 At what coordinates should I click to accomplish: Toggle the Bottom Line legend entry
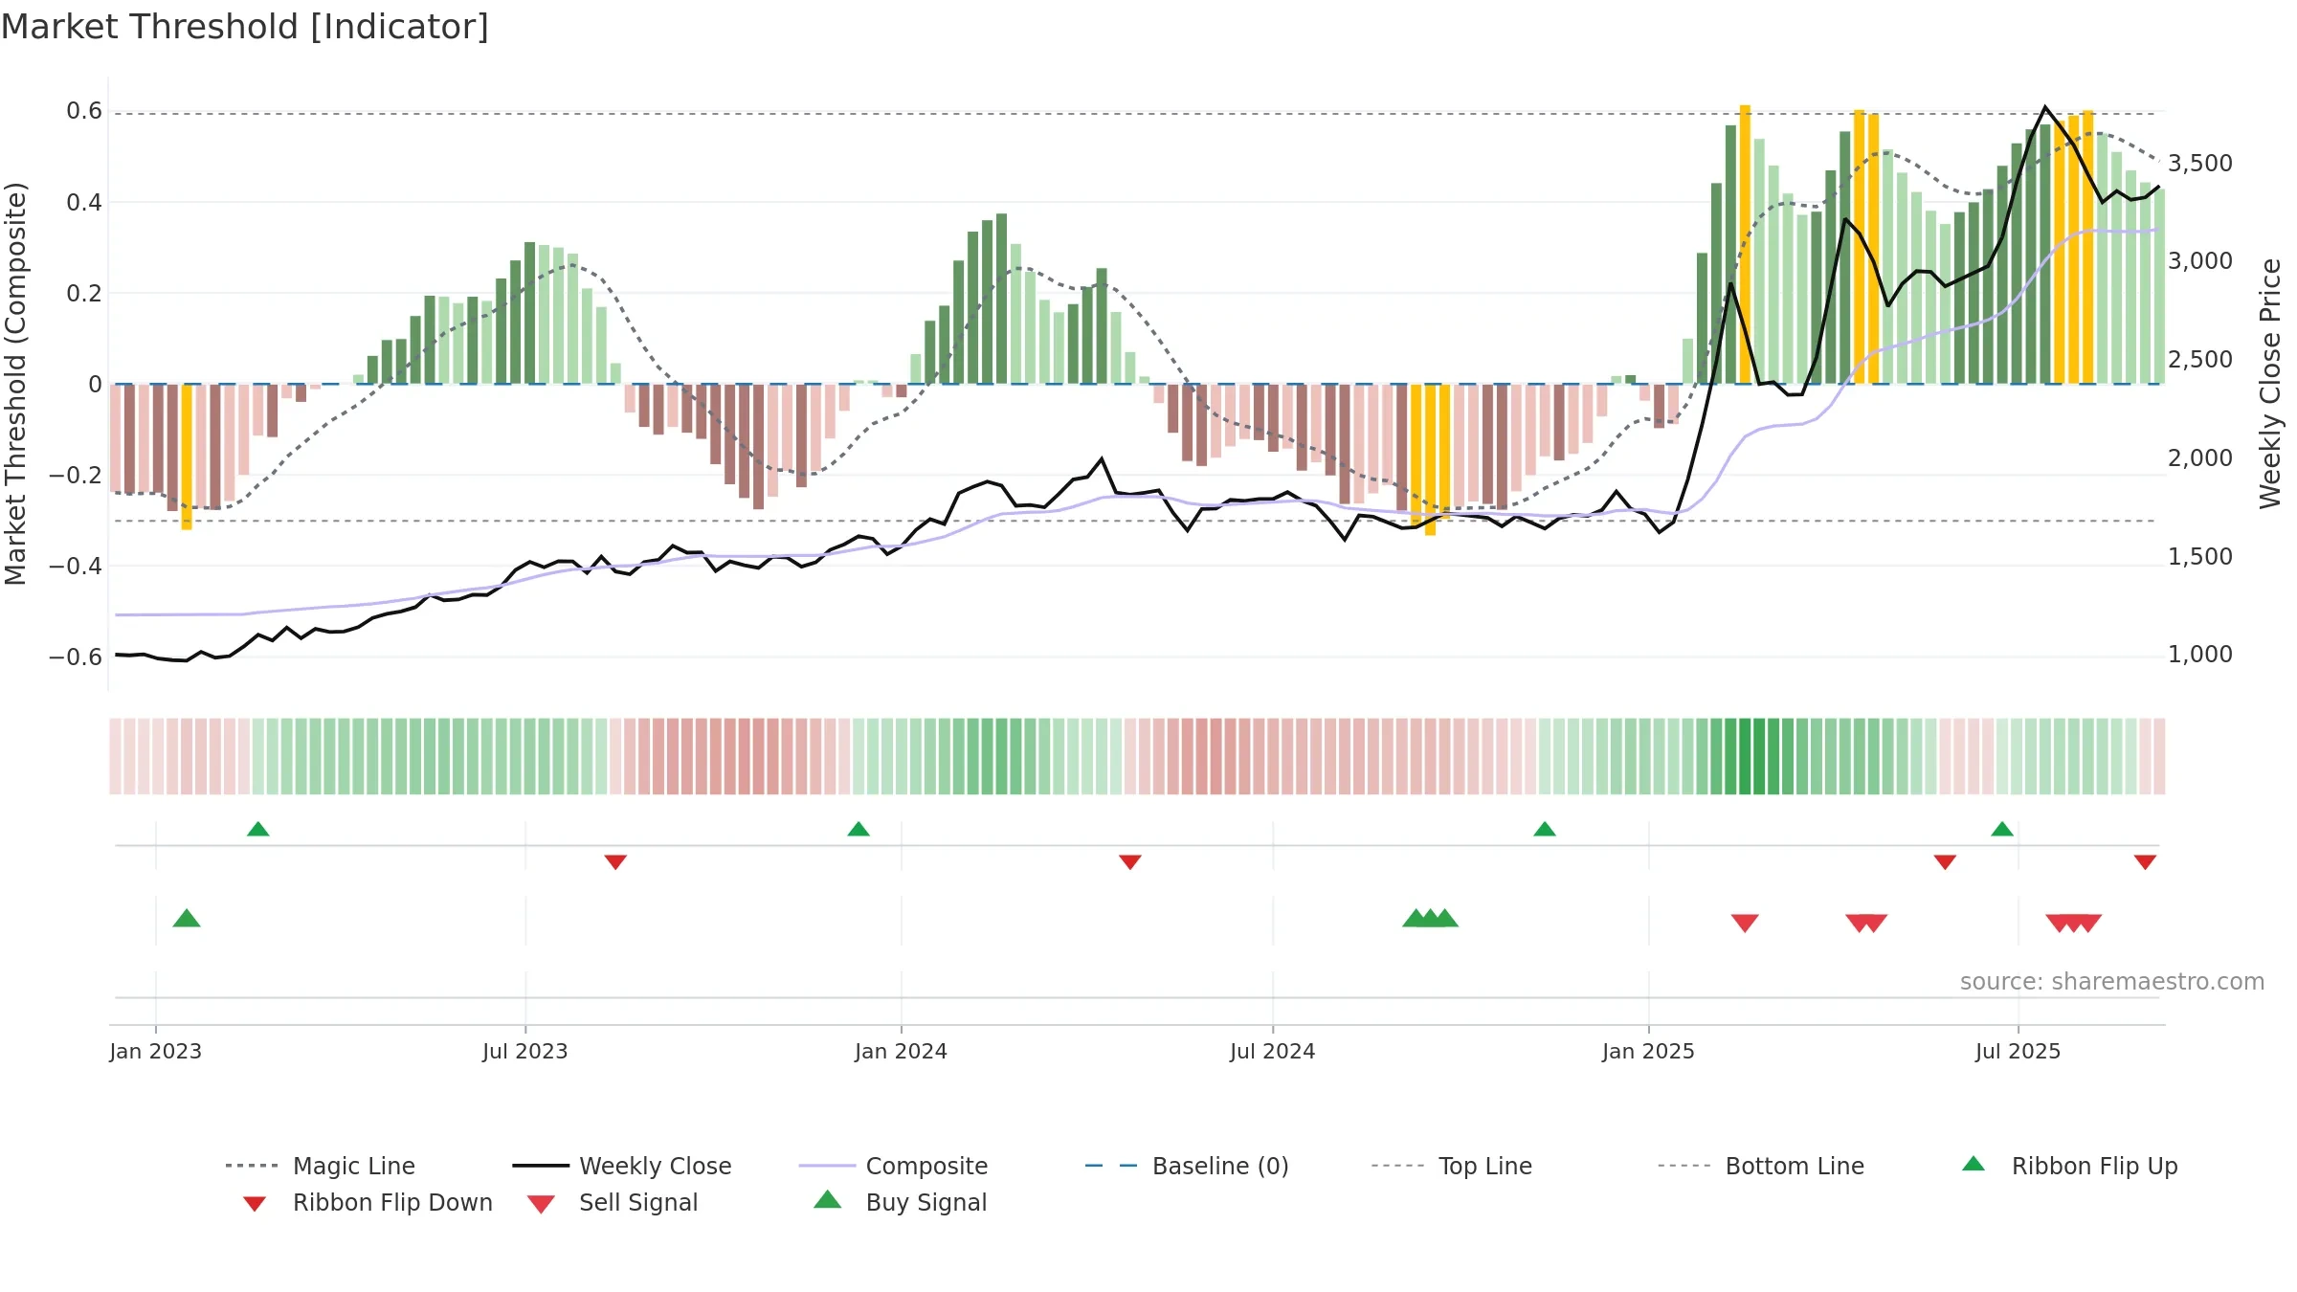1761,1166
